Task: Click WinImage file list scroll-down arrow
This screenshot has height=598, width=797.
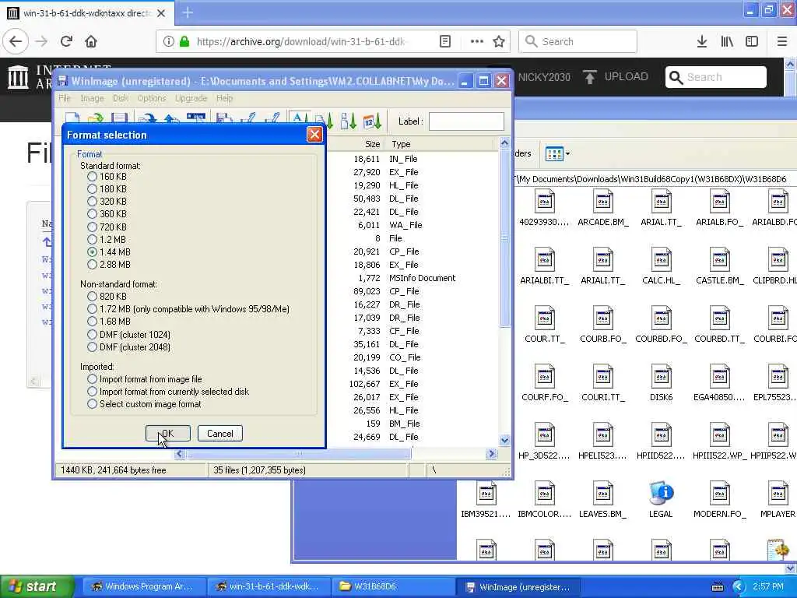Action: 504,440
